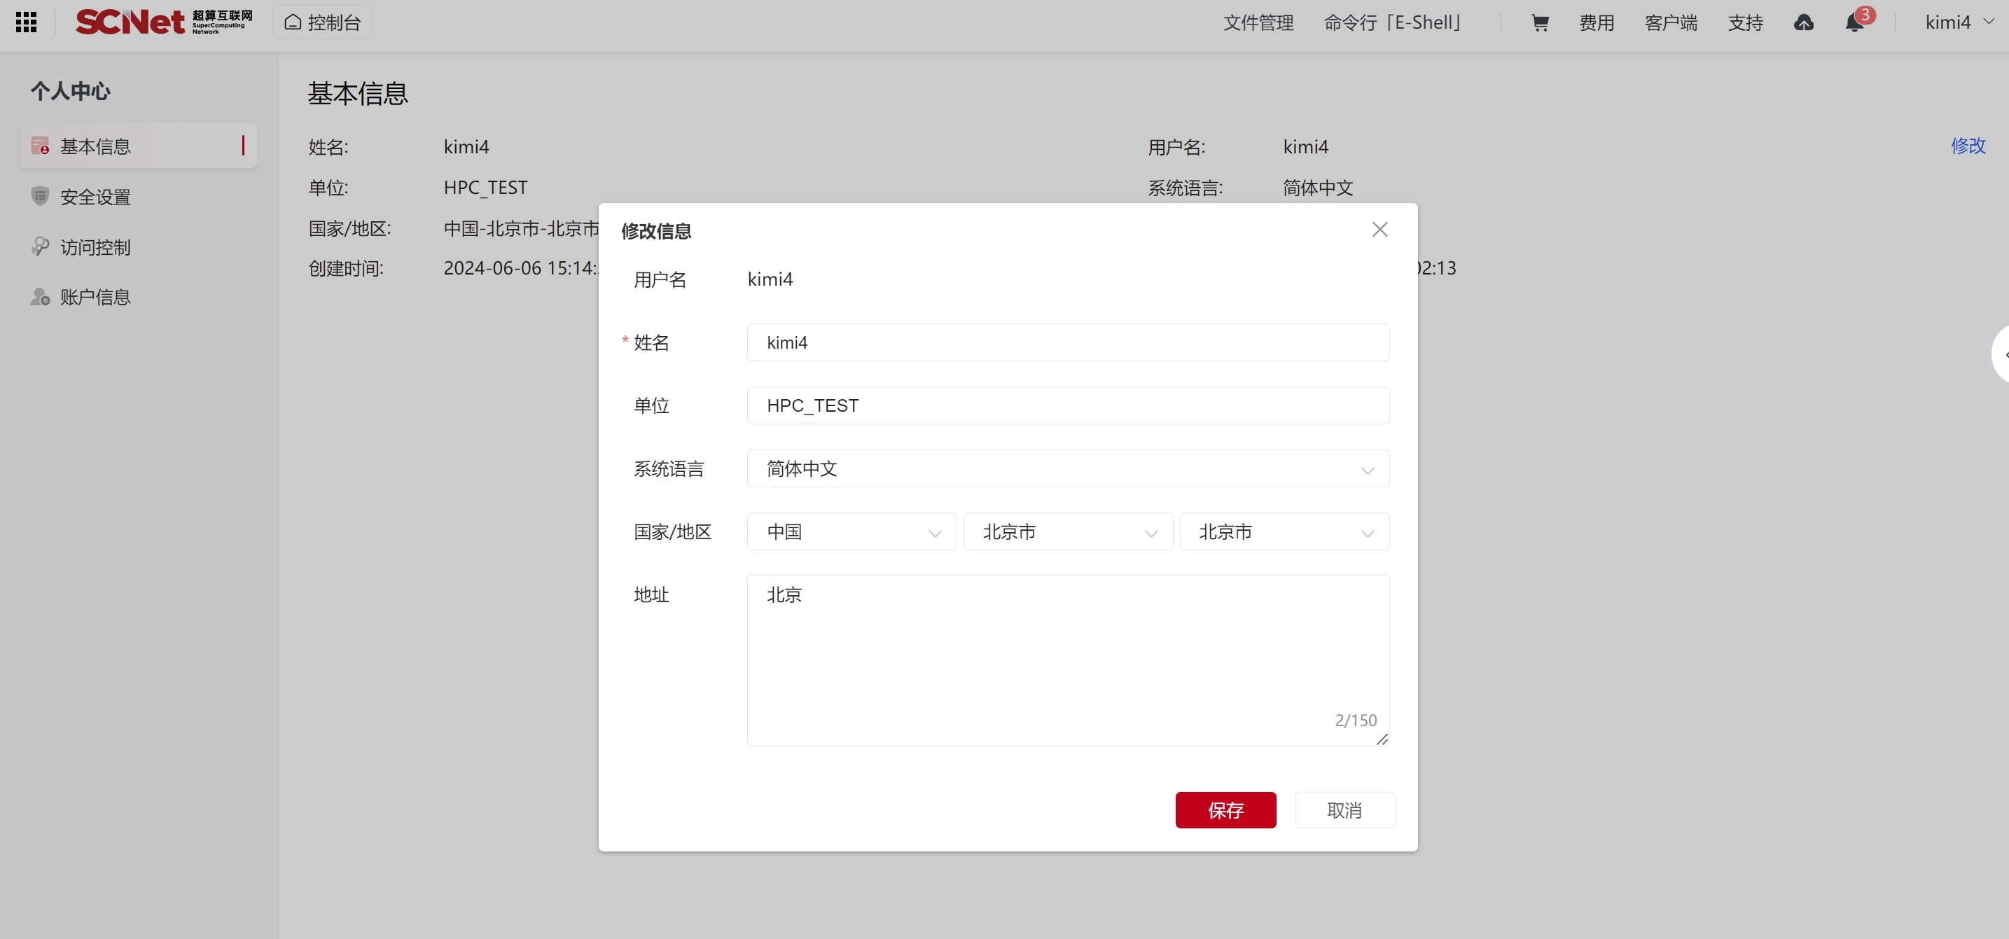Open the notification bell with badge

1854,22
